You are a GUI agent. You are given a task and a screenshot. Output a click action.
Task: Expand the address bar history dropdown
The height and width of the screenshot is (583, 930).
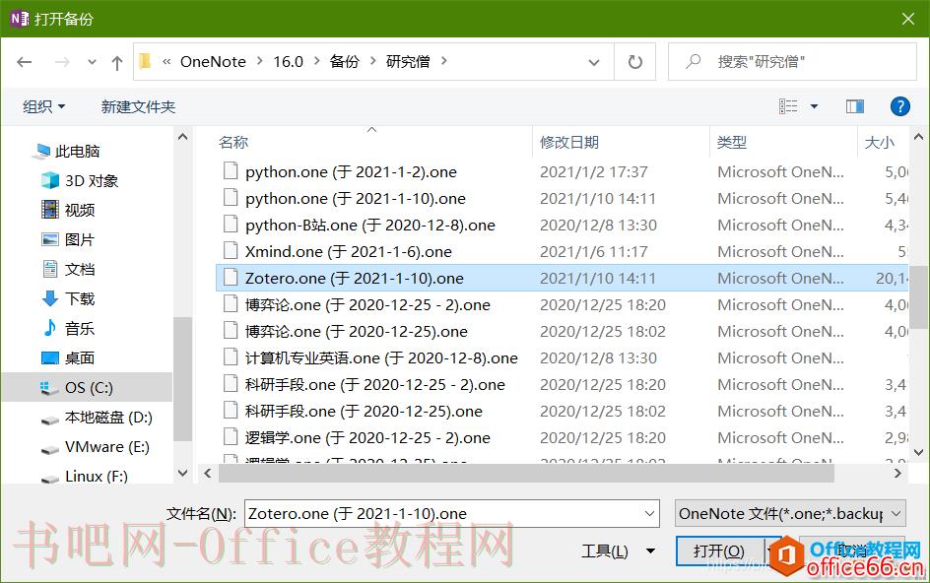coord(594,62)
